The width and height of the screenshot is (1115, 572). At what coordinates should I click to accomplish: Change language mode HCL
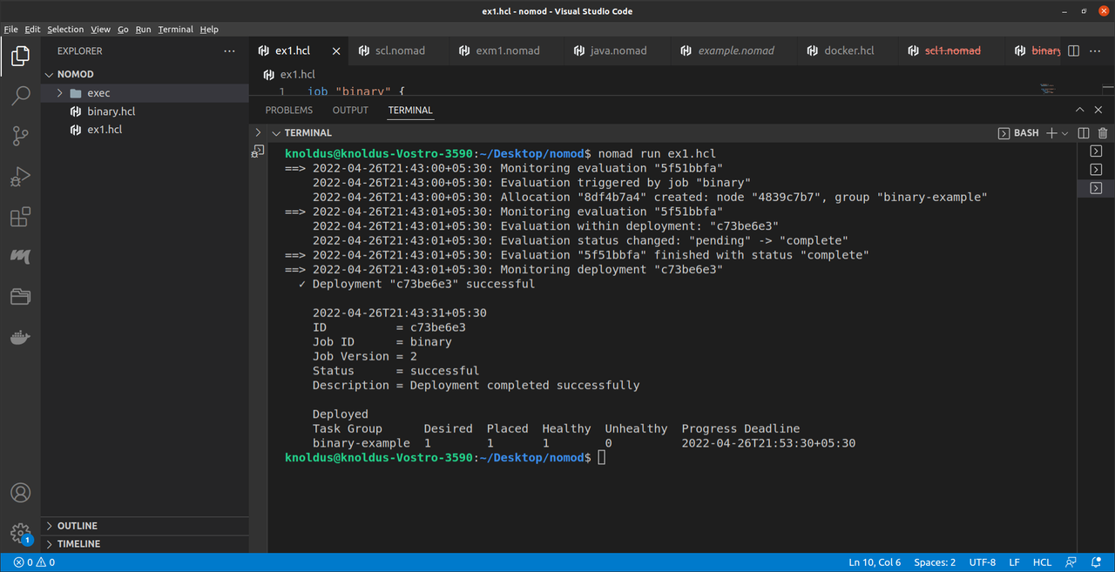1042,562
